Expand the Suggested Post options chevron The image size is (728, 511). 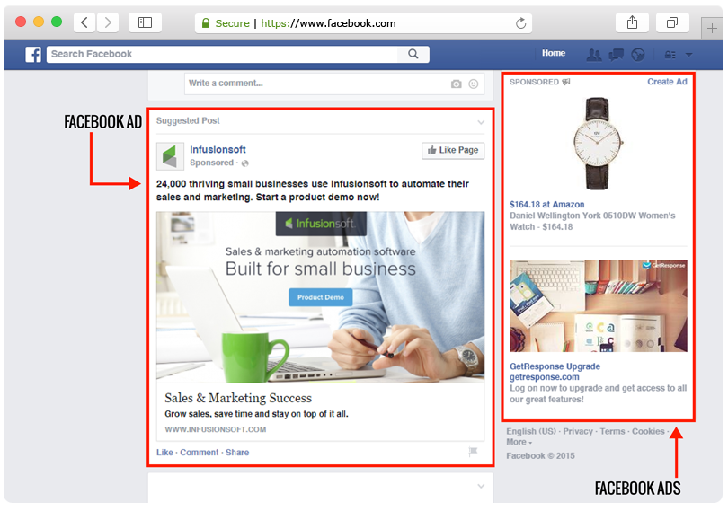(481, 122)
